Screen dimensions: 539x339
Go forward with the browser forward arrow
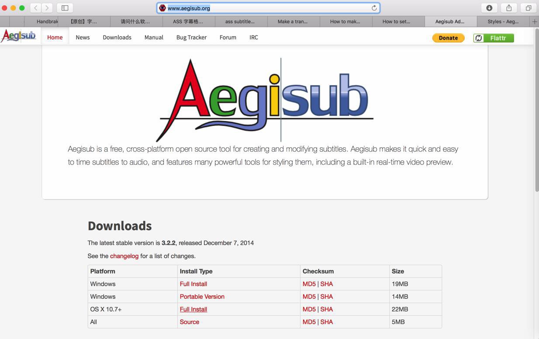coord(47,8)
